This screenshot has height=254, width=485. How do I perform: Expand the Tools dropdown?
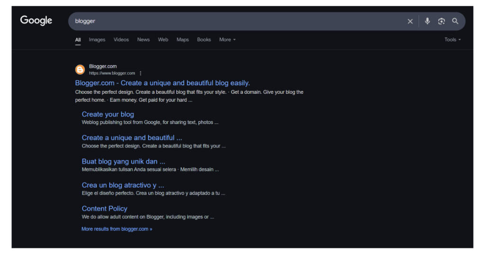(452, 40)
